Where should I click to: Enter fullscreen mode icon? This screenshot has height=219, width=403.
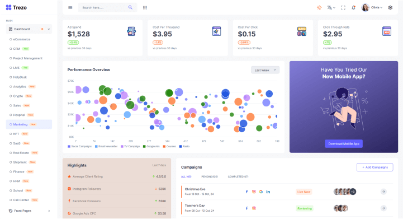(x=343, y=7)
